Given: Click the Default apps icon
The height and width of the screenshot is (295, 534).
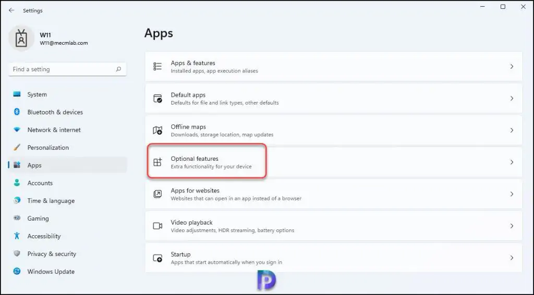Looking at the screenshot, I should click(157, 98).
